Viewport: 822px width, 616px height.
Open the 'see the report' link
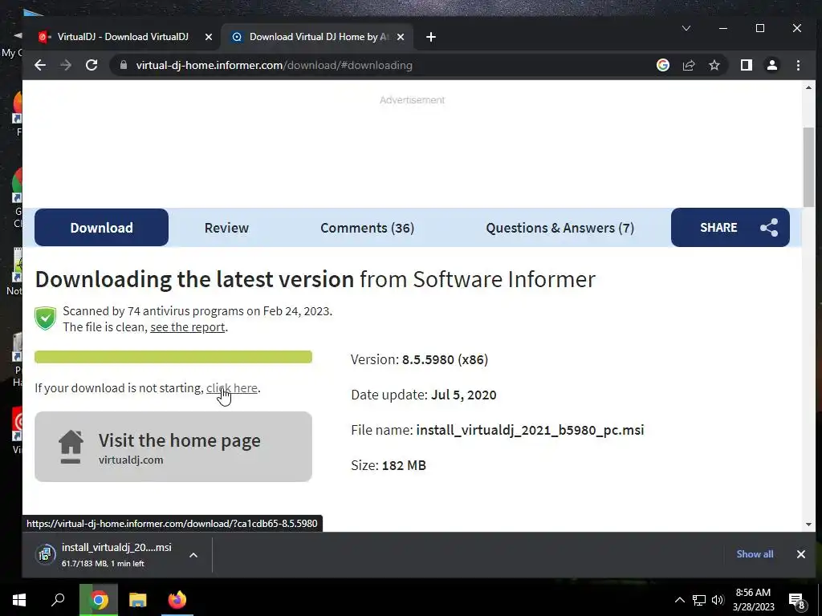pos(188,327)
